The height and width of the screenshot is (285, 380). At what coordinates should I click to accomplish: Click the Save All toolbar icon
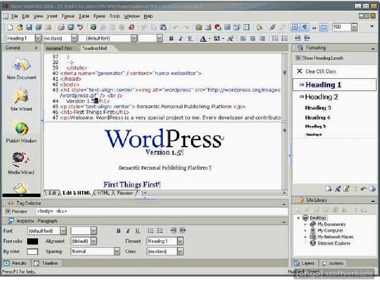coord(38,27)
